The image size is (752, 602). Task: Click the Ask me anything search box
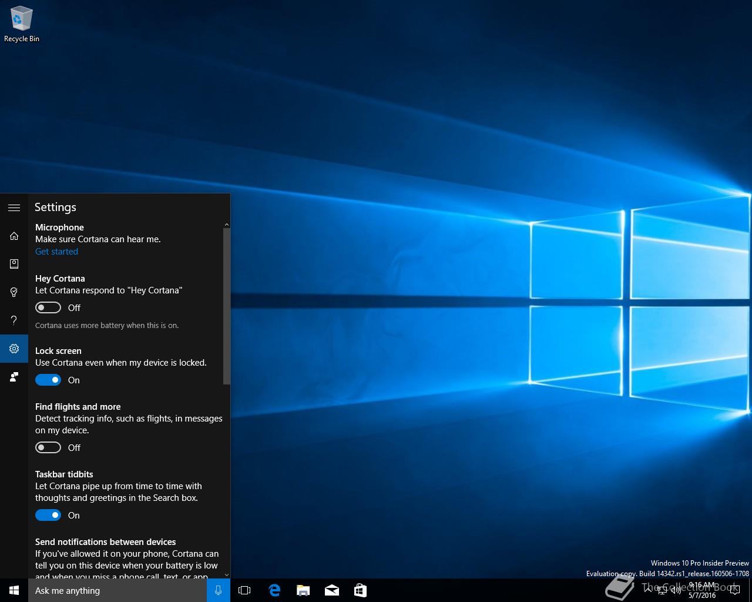tap(117, 590)
